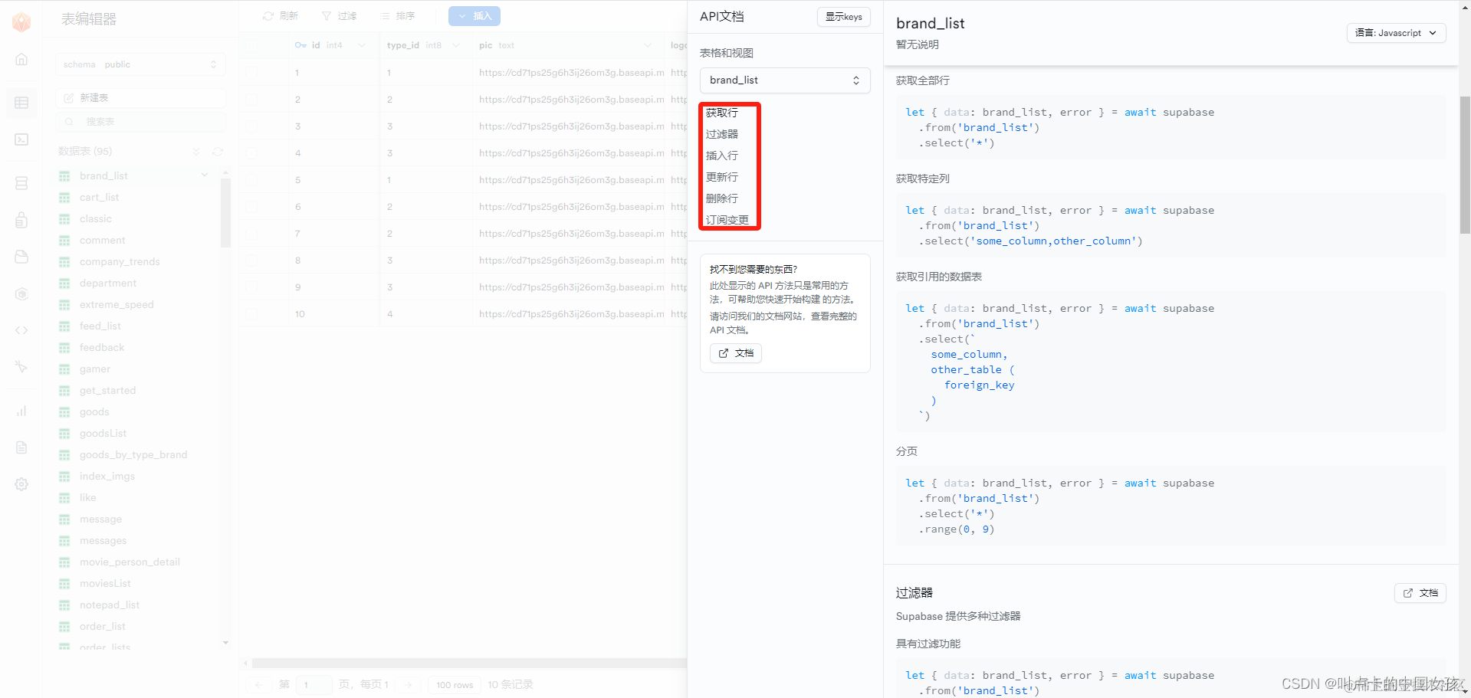The image size is (1471, 698).
Task: Collapse all in the data table list
Action: tap(196, 152)
